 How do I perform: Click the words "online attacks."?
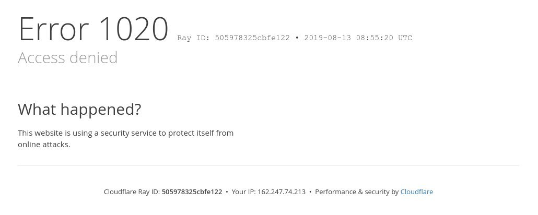click(44, 145)
